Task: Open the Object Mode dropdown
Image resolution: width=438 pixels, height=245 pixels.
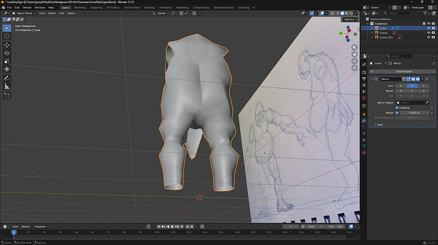Action: (24, 13)
